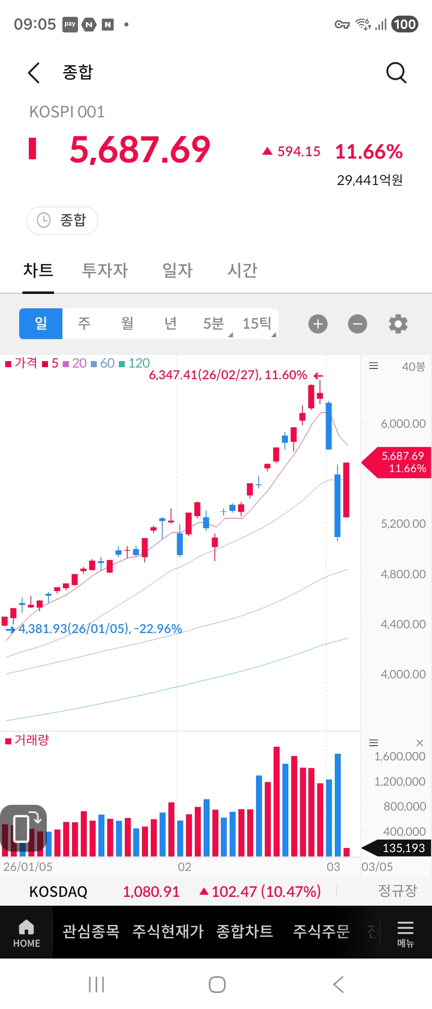This screenshot has height=1009, width=432.
Task: Switch chart period to 주 weekly
Action: [x=84, y=324]
